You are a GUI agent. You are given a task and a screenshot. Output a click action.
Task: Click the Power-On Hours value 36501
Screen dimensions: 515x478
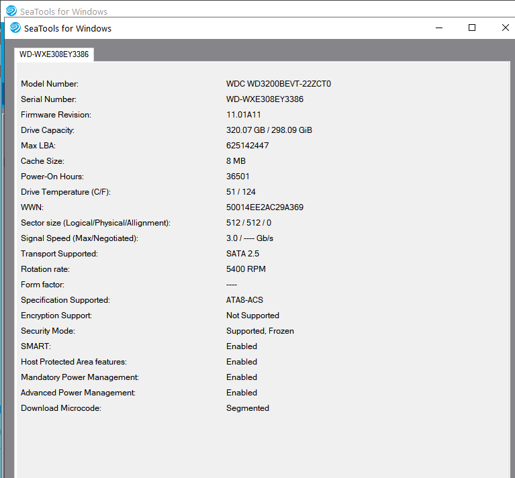click(x=238, y=177)
